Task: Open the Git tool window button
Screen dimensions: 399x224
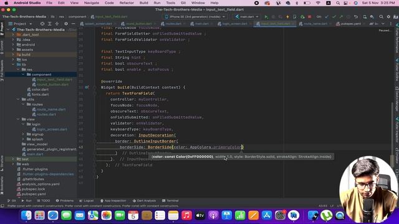Action: 11,200
